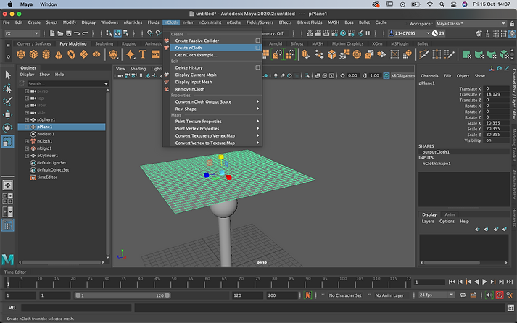Click the range slider bar handle at 120
Image resolution: width=517 pixels, height=323 pixels.
tap(167, 295)
